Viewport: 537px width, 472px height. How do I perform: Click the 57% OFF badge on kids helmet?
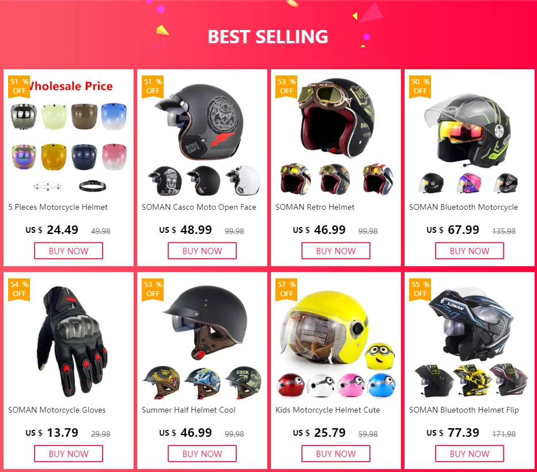coord(286,289)
